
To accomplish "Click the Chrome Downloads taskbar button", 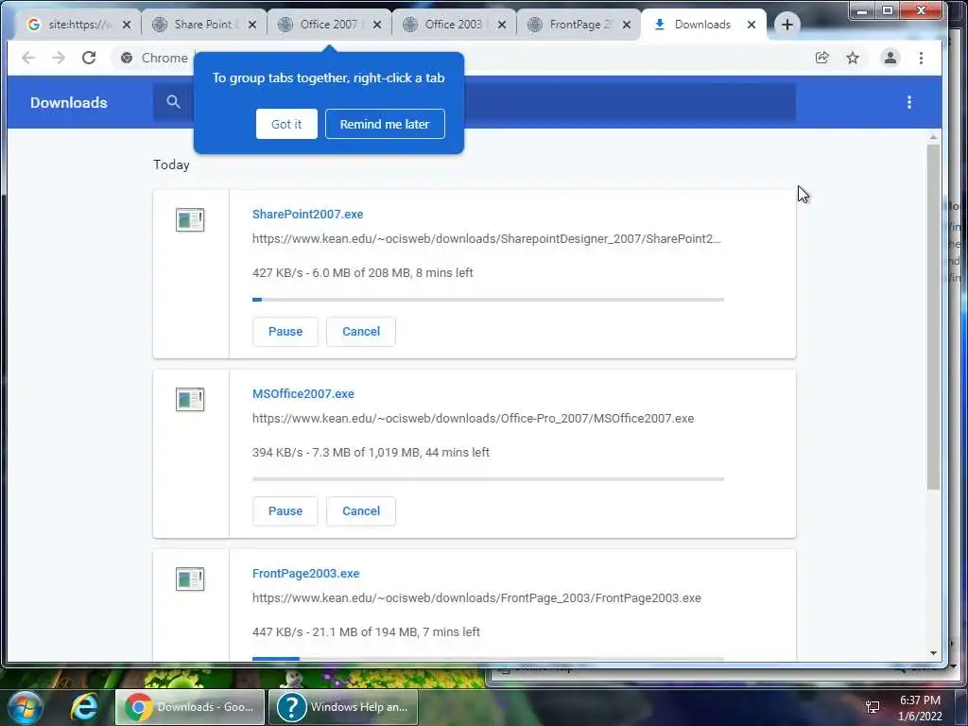I will pyautogui.click(x=190, y=707).
